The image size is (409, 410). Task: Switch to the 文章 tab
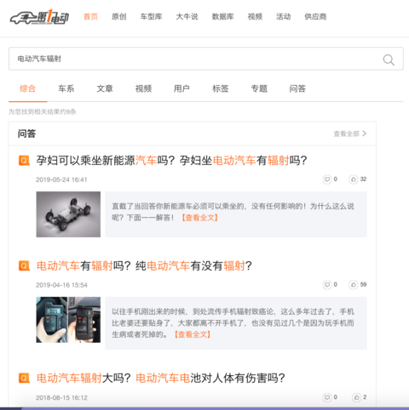(x=105, y=88)
